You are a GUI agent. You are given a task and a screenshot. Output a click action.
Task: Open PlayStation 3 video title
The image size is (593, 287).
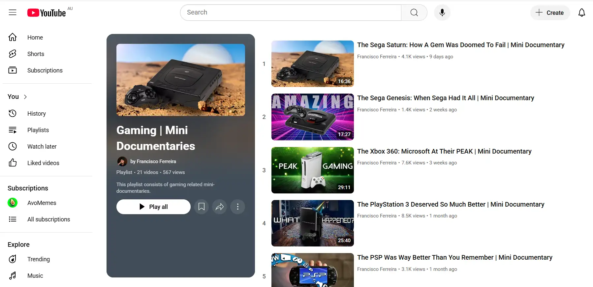click(451, 204)
